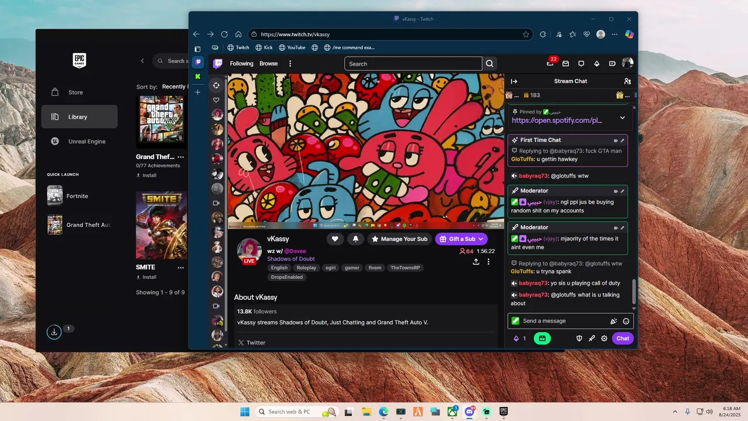Screen dimensions: 748x421
Task: Open the Twitch whispers envelope icon
Action: pyautogui.click(x=566, y=64)
